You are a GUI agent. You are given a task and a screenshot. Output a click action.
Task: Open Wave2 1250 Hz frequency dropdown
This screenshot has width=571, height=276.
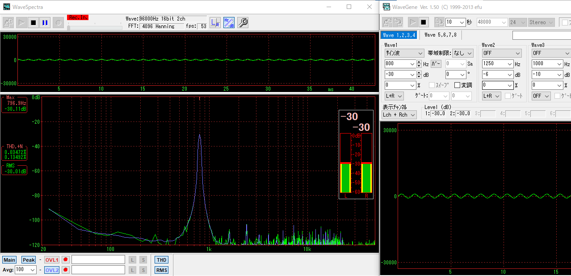click(510, 64)
